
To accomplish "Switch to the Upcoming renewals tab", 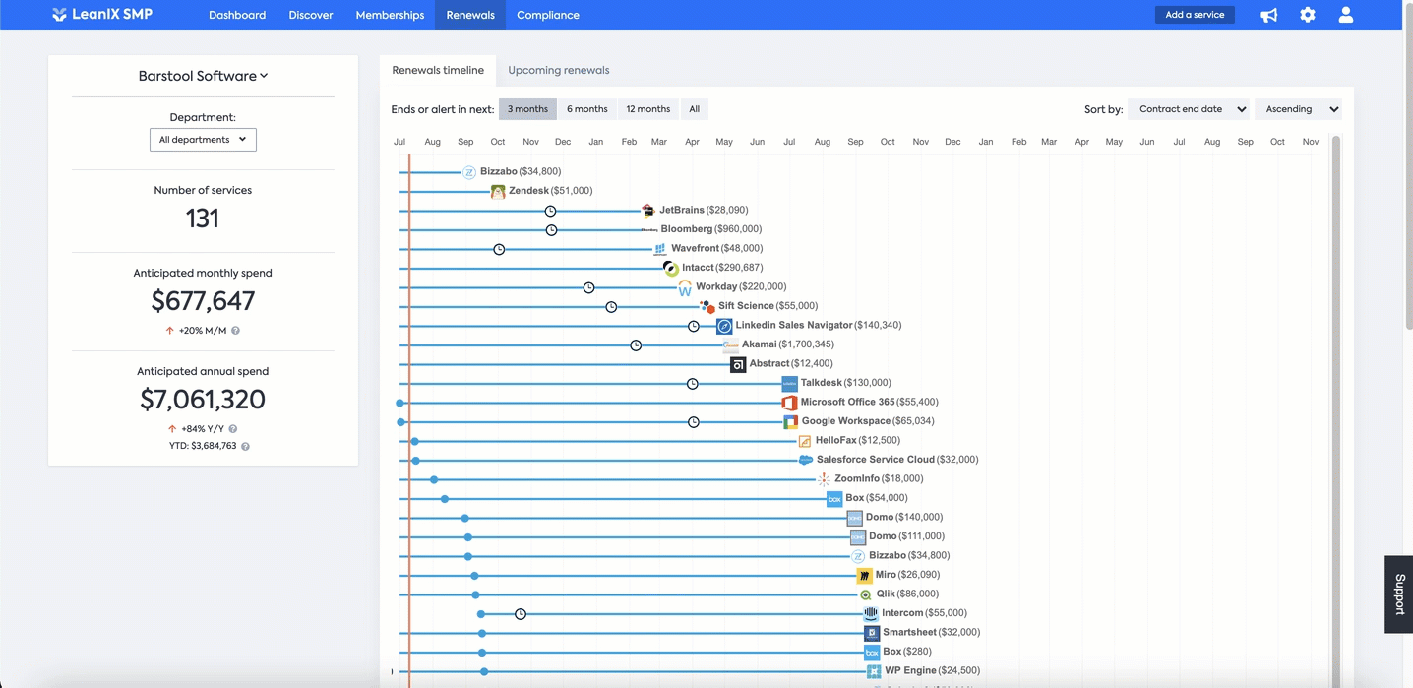I will coord(559,70).
